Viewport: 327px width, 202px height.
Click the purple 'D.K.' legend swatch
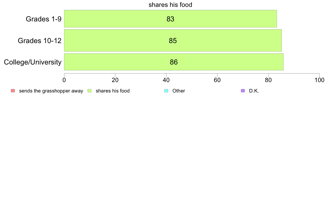(x=243, y=91)
